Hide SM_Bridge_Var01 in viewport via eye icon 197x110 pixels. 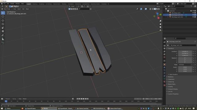(193, 13)
